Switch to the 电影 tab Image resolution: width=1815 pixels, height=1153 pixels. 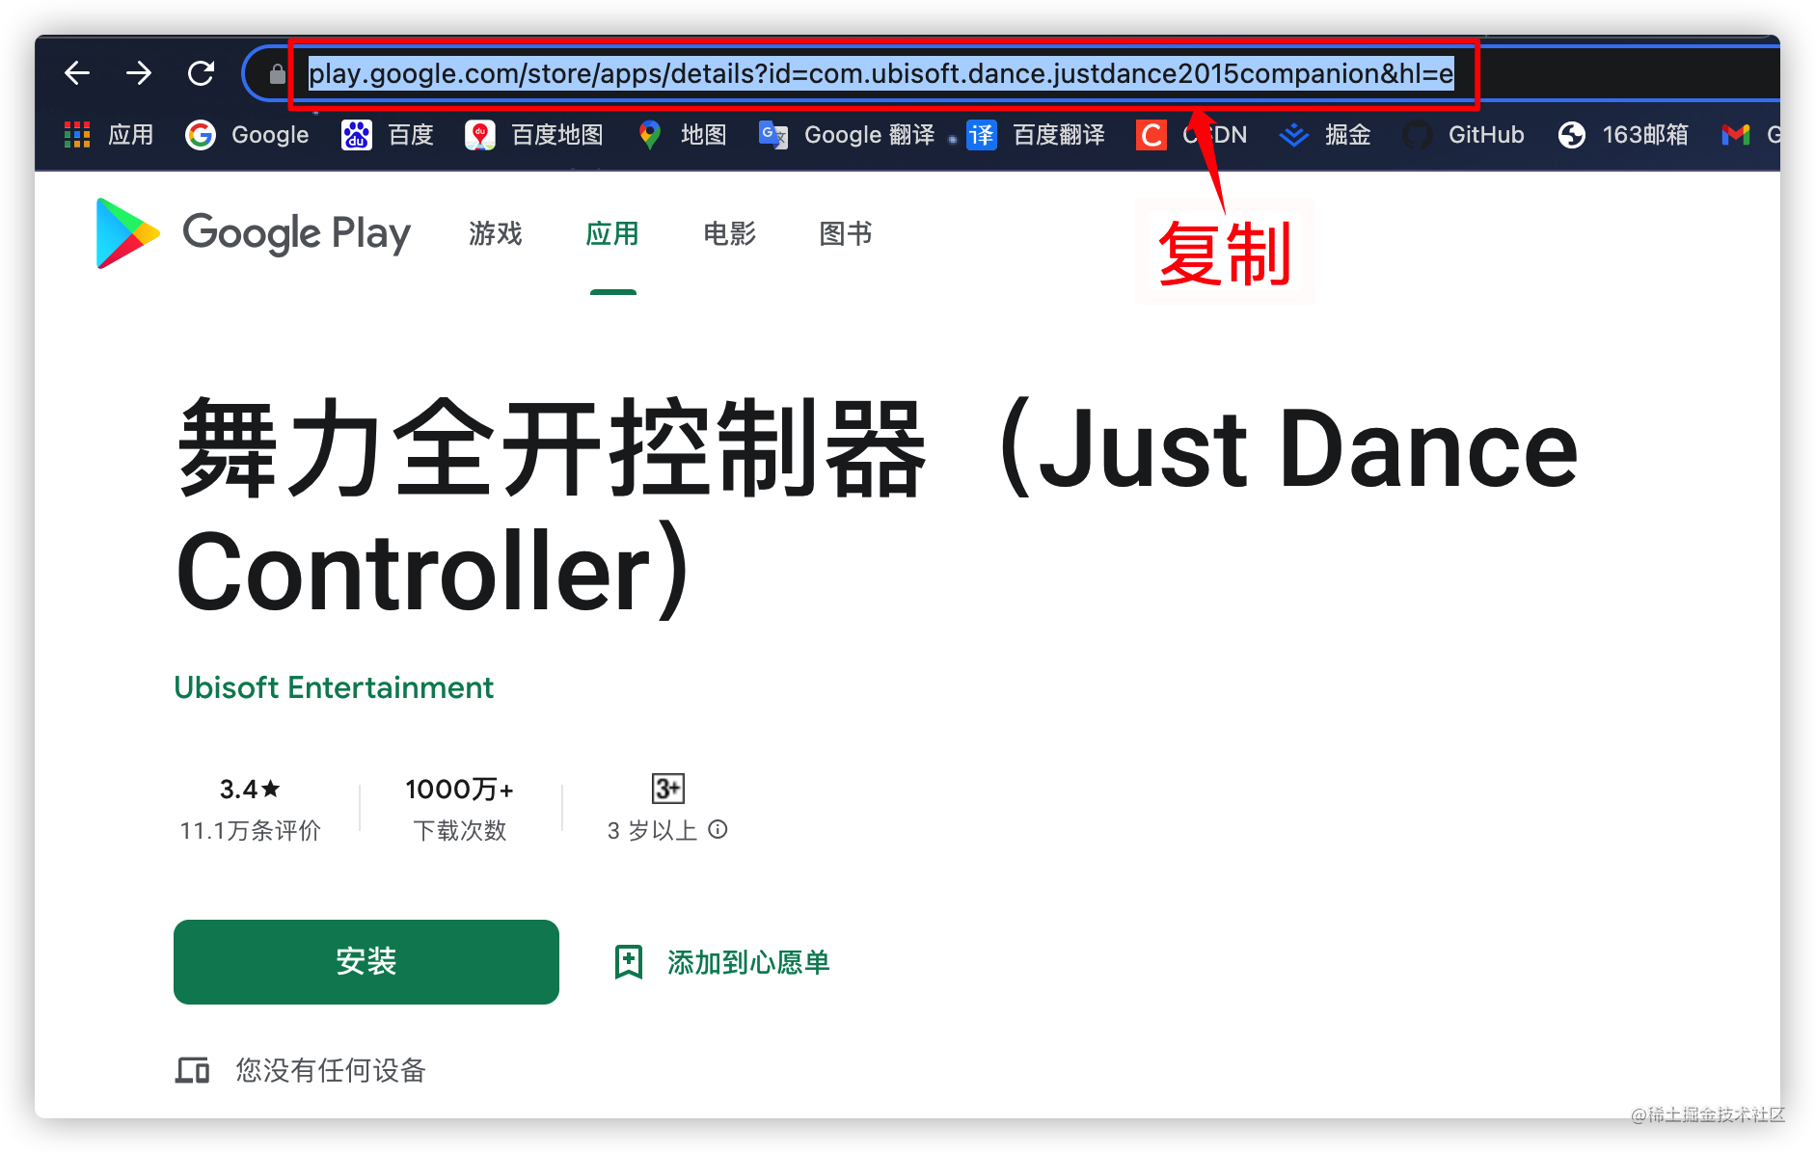coord(730,233)
